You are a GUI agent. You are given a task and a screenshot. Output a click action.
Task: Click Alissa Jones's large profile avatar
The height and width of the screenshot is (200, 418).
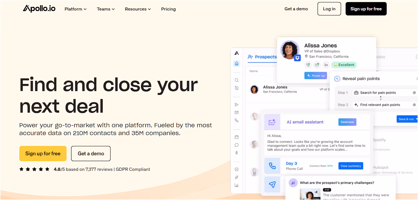click(290, 50)
